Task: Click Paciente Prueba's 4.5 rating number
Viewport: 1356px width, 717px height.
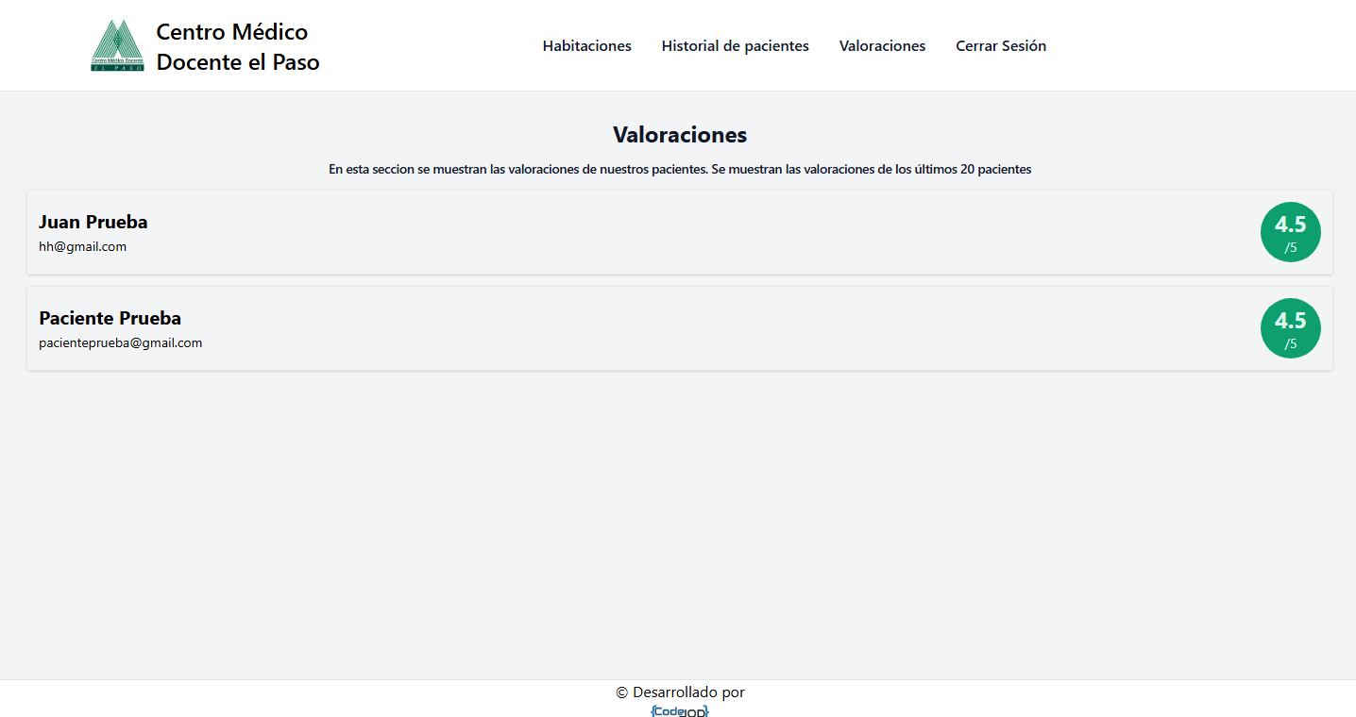Action: (x=1290, y=321)
